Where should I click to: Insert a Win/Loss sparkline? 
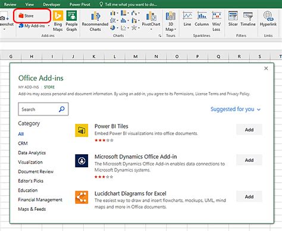point(217,21)
